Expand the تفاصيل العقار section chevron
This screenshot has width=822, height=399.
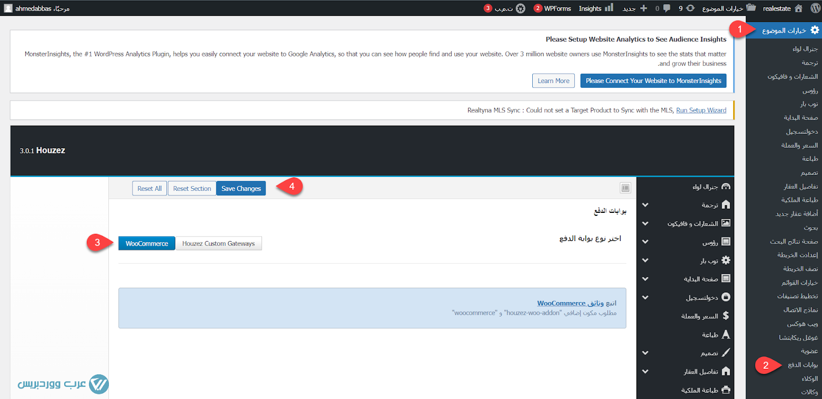coord(645,371)
